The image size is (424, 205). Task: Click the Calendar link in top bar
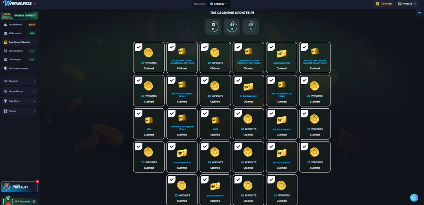(387, 4)
